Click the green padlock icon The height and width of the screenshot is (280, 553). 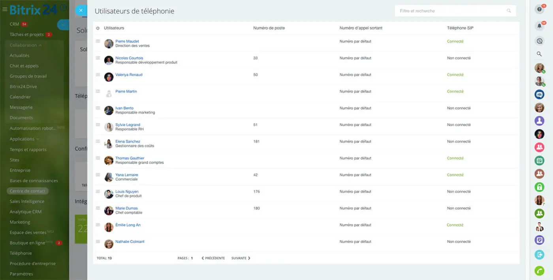pyautogui.click(x=539, y=187)
